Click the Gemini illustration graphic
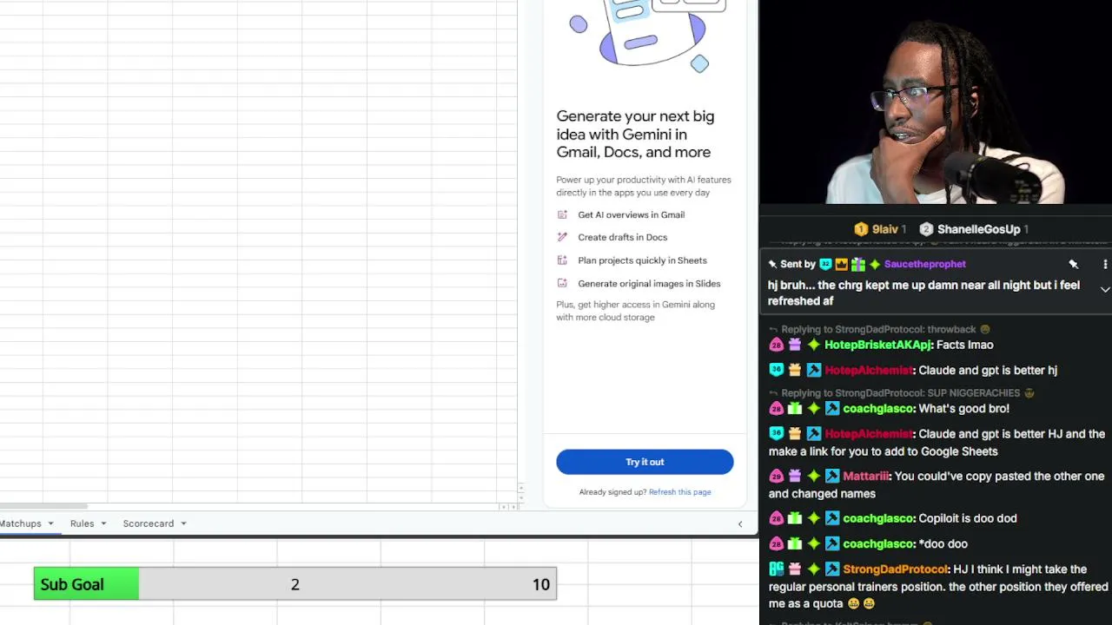 (x=647, y=35)
